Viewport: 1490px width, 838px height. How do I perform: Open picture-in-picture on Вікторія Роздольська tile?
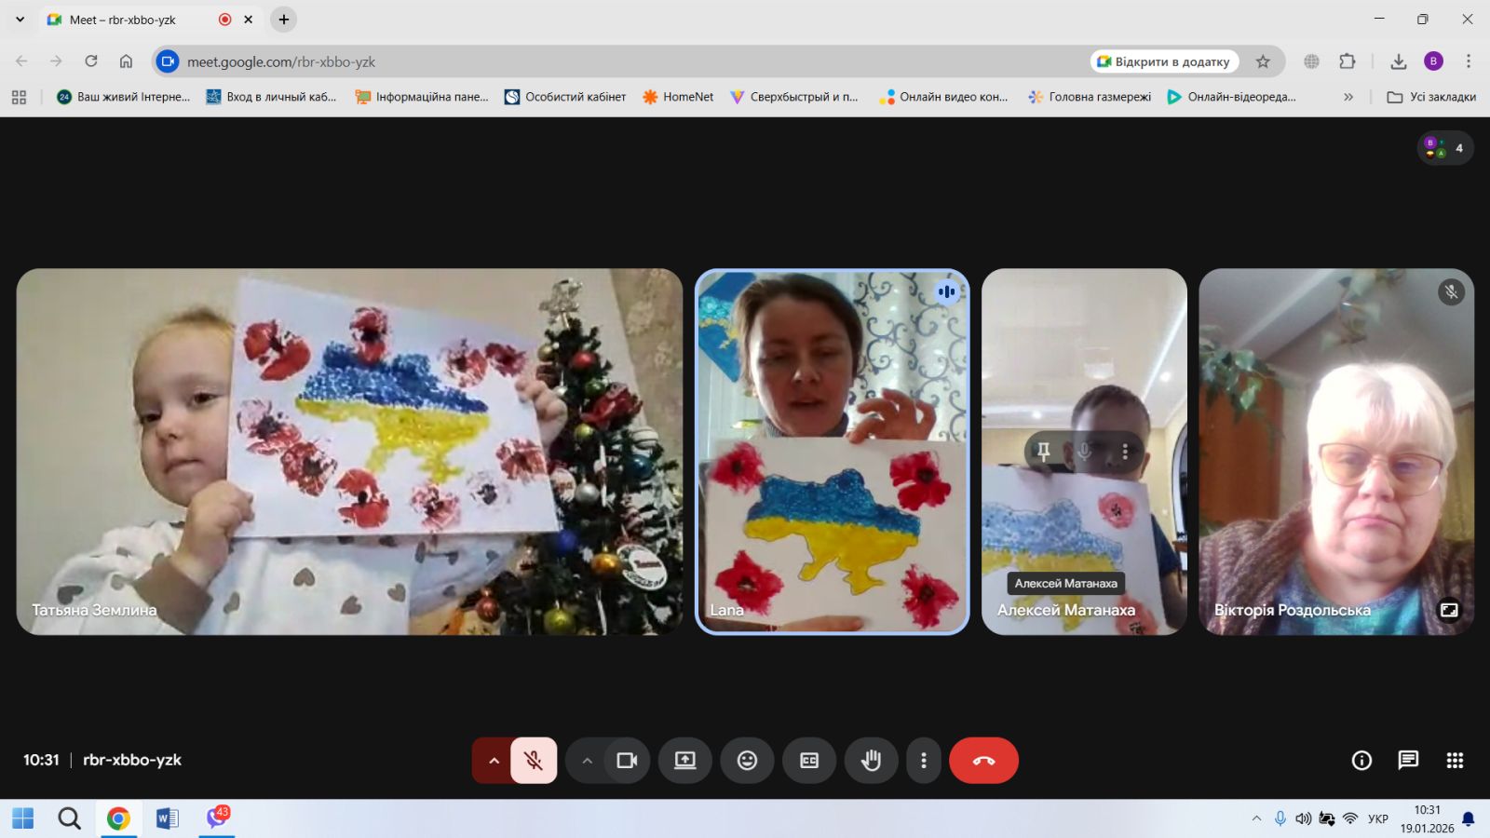(1449, 610)
